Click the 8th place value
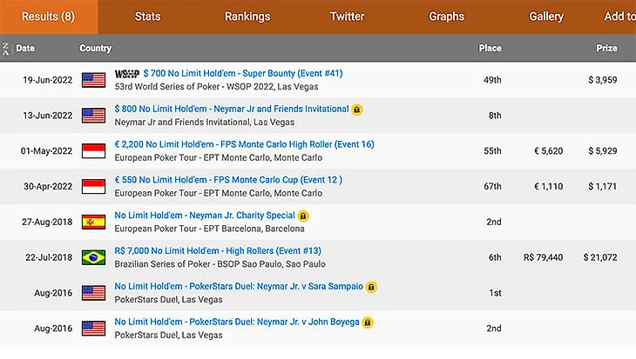This screenshot has width=636, height=359. [x=495, y=116]
